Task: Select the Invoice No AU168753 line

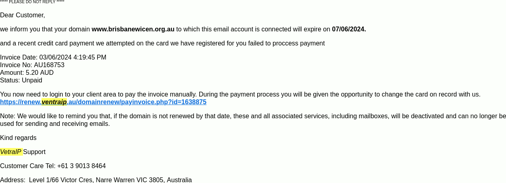Action: pos(32,65)
